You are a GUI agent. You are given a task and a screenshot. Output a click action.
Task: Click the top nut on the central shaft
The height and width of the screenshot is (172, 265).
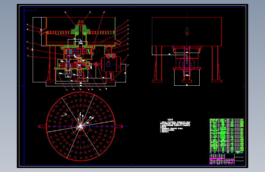click(81, 23)
